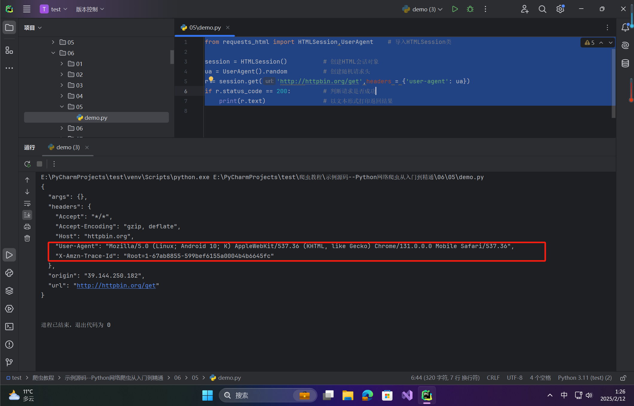
Task: Open the Run tool window sidebar icon
Action: click(x=9, y=255)
